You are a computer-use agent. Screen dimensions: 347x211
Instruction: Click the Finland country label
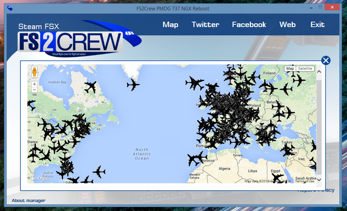(269, 73)
